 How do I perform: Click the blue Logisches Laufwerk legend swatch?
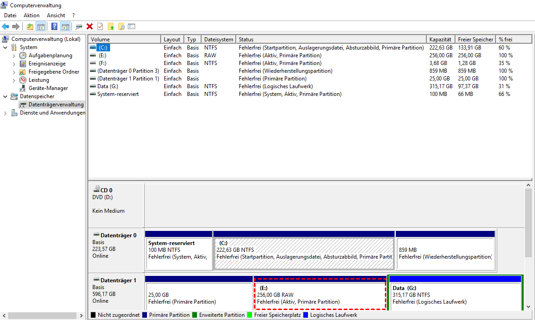306,315
